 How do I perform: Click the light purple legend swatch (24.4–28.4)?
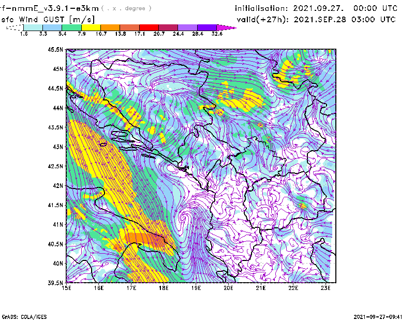tap(187, 27)
